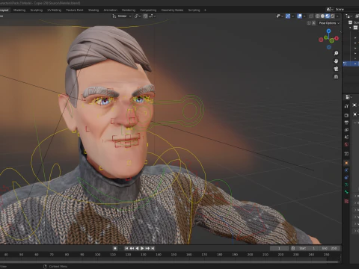The height and width of the screenshot is (269, 359).
Task: Open the overlays options dropdown arrow
Action: pyautogui.click(x=304, y=16)
